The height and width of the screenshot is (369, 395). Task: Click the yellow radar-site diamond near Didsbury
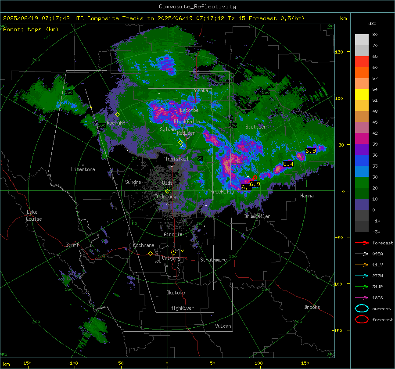click(x=167, y=191)
